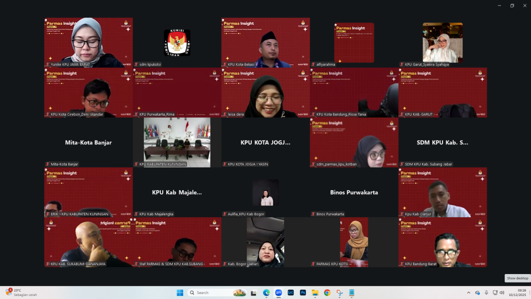Open the Notepad taskbar icon

(351, 293)
